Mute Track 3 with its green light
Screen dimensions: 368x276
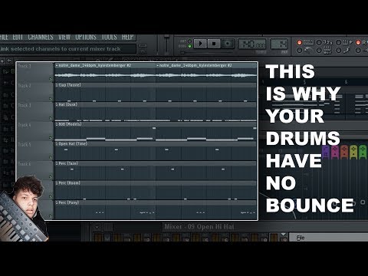(51, 118)
